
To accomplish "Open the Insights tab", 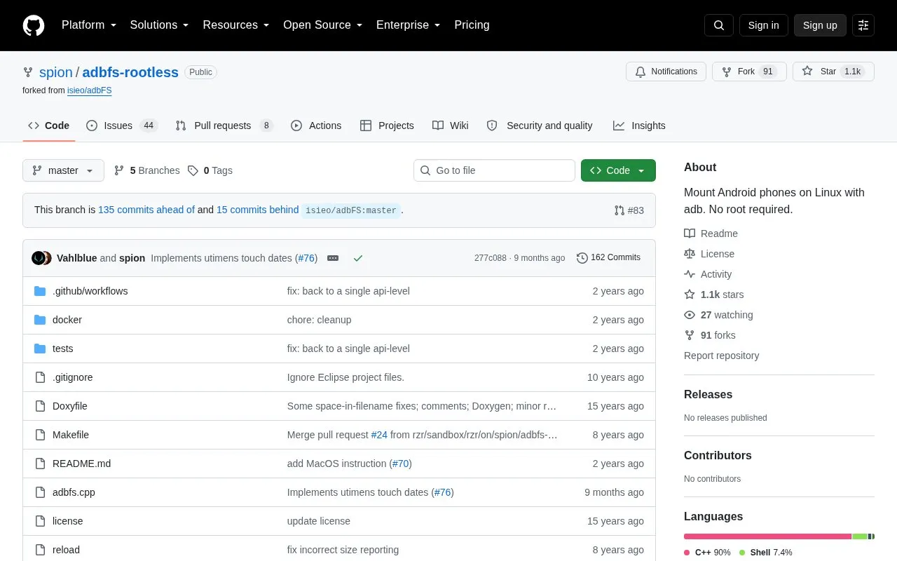I will click(x=639, y=126).
